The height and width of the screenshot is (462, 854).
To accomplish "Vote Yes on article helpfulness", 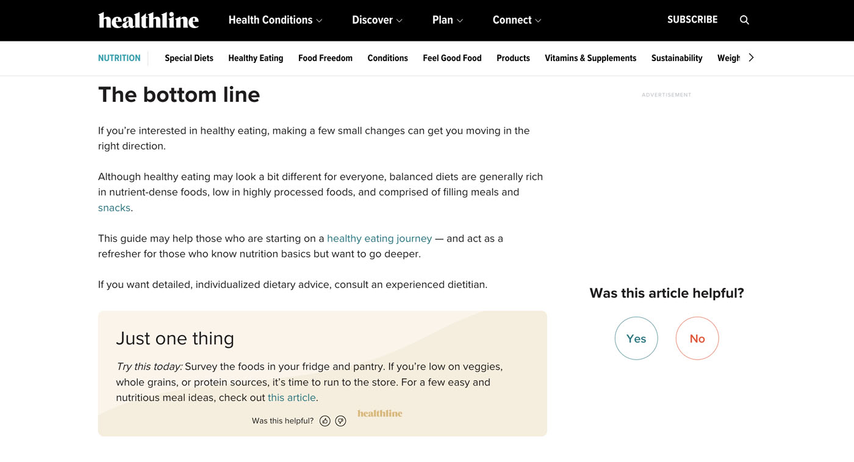I will [x=636, y=338].
